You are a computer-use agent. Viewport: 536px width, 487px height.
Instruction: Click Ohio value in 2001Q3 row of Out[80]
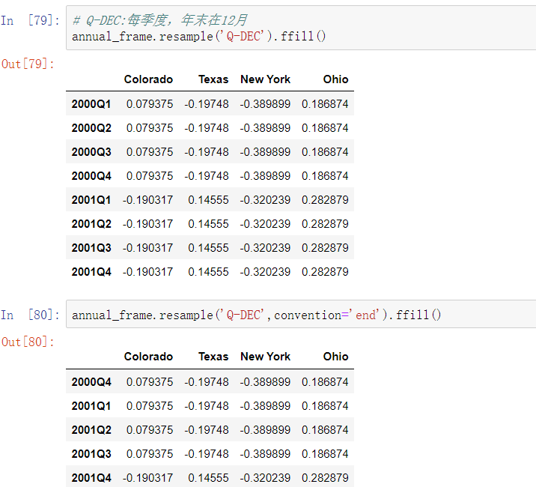[325, 454]
